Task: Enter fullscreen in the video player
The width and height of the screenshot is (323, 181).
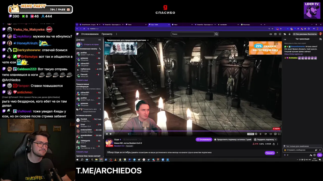Action: click(x=279, y=134)
